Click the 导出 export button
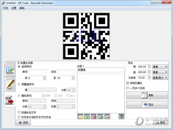 click(147, 105)
